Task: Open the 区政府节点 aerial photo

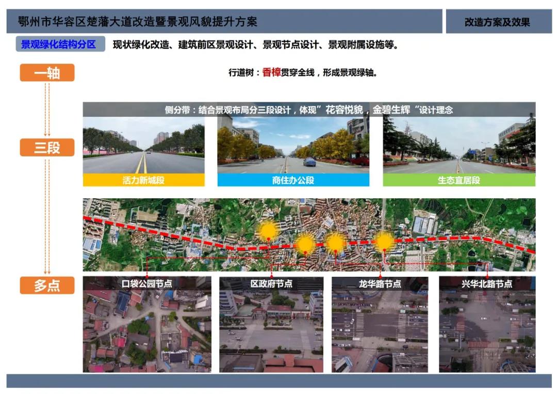Action: click(x=271, y=324)
